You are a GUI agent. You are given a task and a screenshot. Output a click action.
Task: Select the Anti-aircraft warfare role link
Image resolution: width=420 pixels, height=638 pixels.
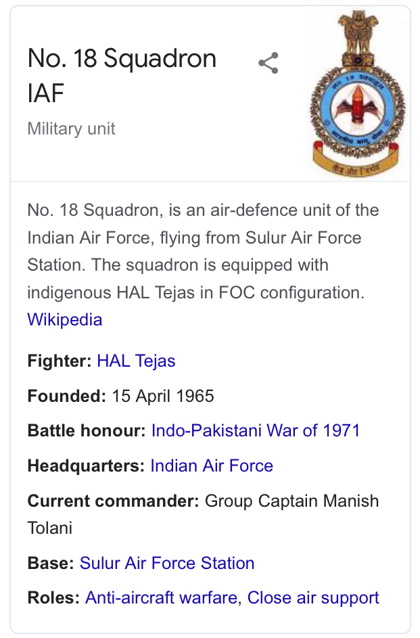[161, 597]
